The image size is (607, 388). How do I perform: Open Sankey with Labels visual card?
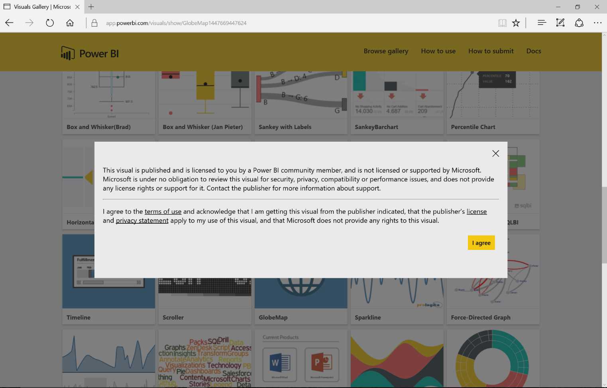tap(301, 103)
